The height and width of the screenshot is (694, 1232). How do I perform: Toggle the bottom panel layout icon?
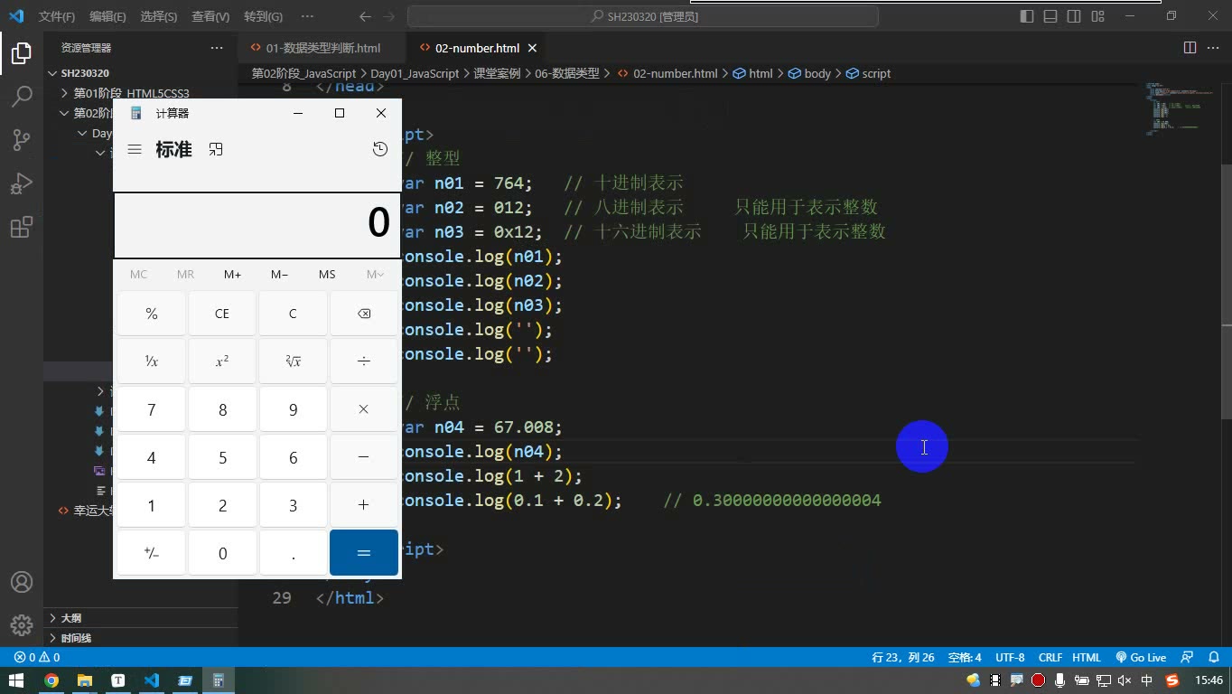[1050, 16]
